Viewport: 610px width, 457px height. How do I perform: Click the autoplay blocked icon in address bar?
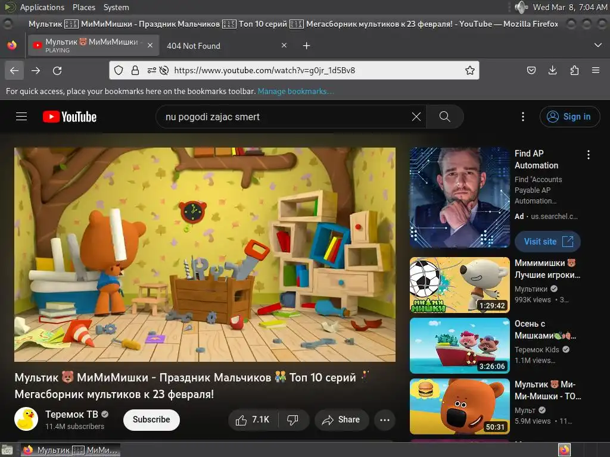coord(164,70)
